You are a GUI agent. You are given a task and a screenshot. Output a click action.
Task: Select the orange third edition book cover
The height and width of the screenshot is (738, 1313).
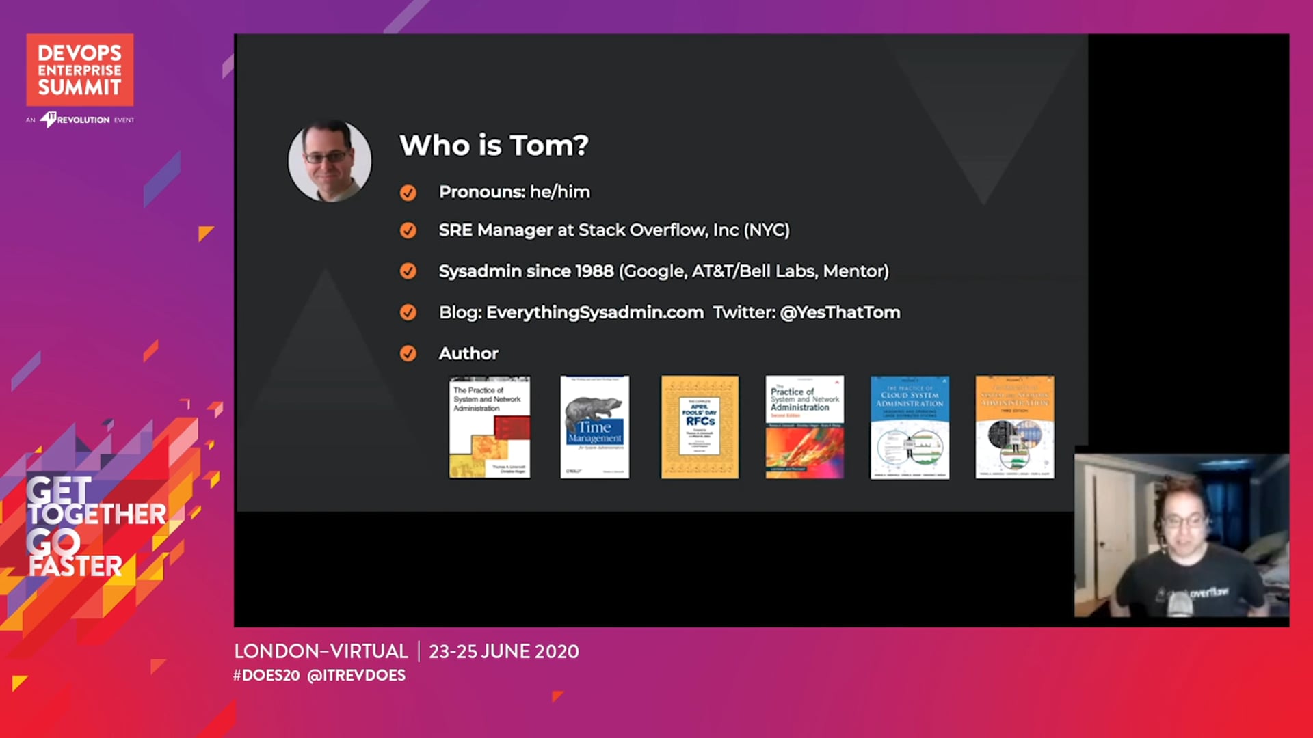1015,427
